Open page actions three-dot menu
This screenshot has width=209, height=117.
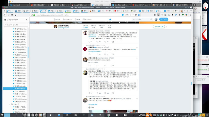pos(133,15)
